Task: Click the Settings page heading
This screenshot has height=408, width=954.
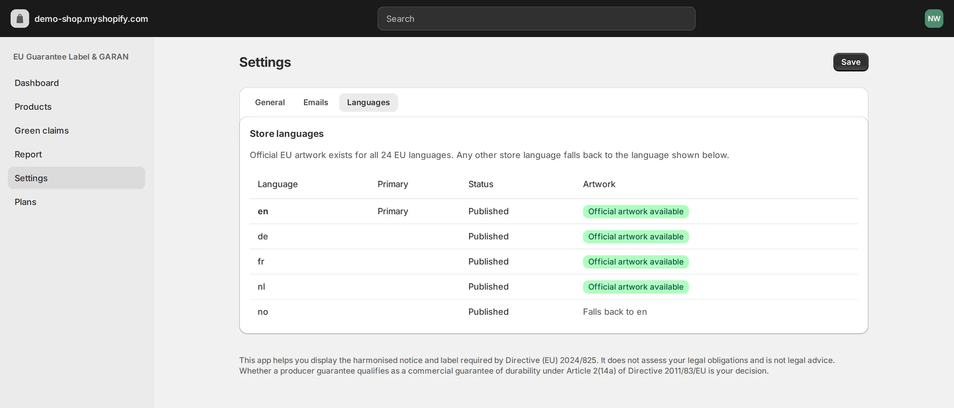Action: pyautogui.click(x=265, y=62)
